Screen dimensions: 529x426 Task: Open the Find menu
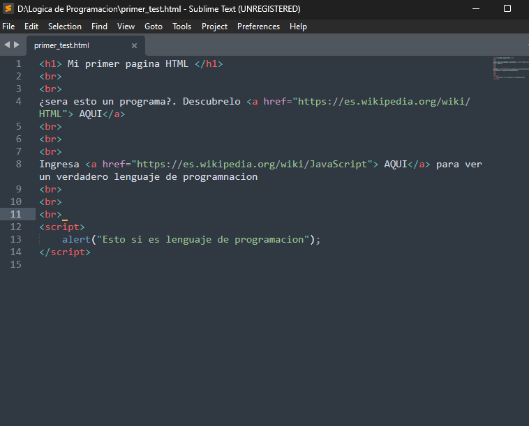99,26
